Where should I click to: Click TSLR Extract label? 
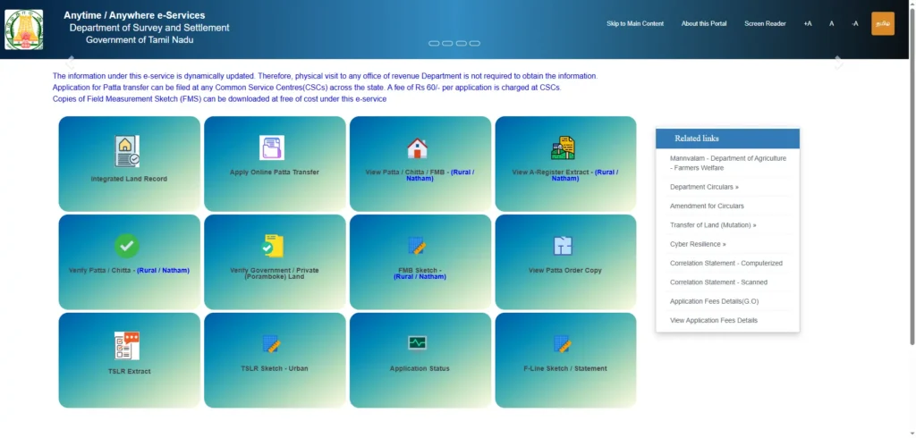[129, 372]
